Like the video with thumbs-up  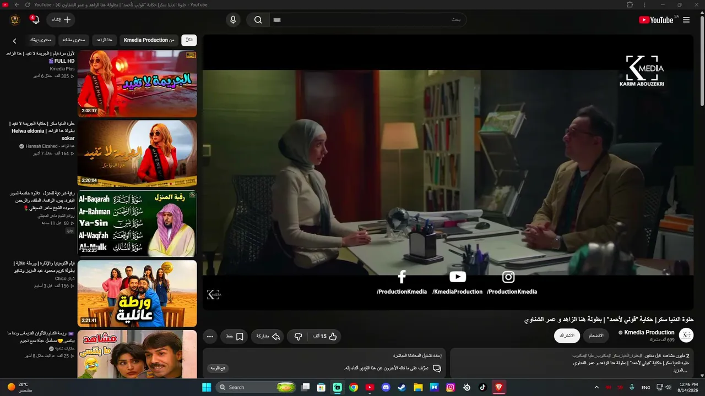point(325,337)
